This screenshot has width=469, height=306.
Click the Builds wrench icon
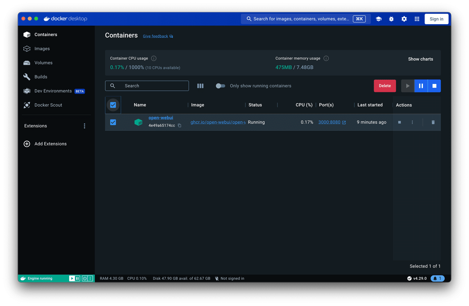pos(27,77)
